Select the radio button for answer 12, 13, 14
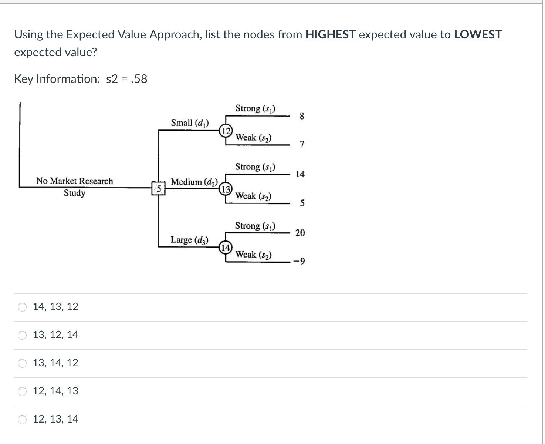545x444 pixels. [22, 419]
